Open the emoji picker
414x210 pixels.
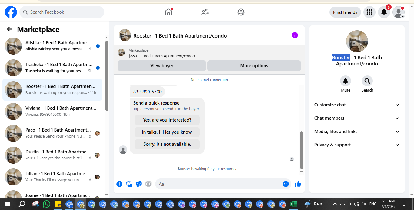click(x=286, y=184)
